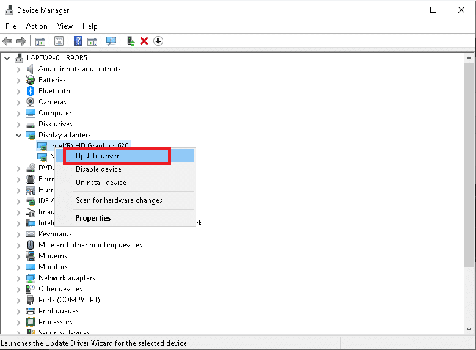Click the Properties sheet toolbar icon
This screenshot has width=476, height=350.
[x=59, y=41]
